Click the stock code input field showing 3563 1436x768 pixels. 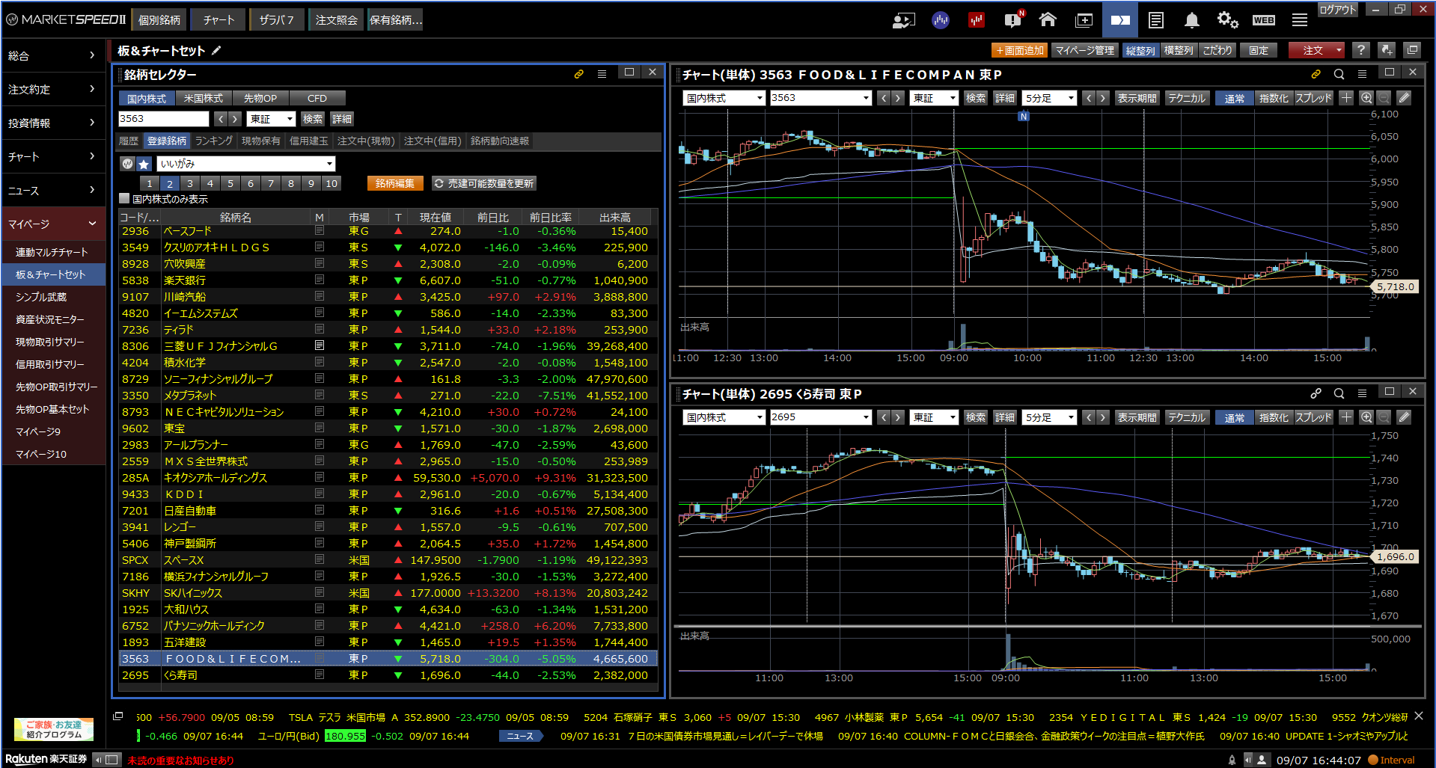[x=164, y=119]
